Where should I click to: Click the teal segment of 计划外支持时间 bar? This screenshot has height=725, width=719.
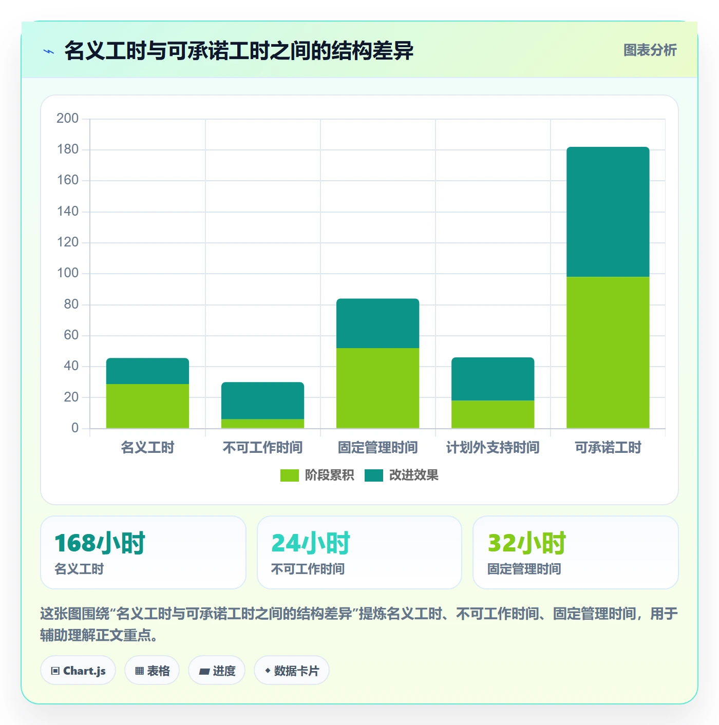tap(493, 379)
